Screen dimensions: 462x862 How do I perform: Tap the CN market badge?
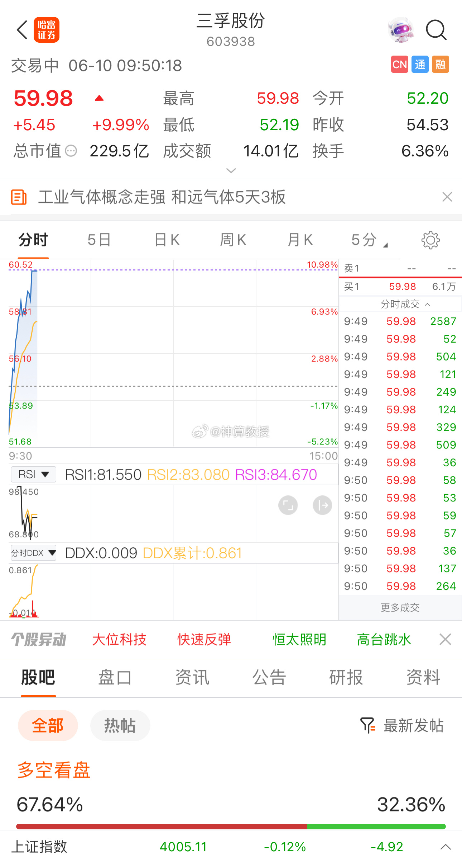pyautogui.click(x=400, y=65)
